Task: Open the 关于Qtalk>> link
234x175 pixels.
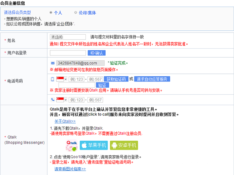Action: [65, 121]
